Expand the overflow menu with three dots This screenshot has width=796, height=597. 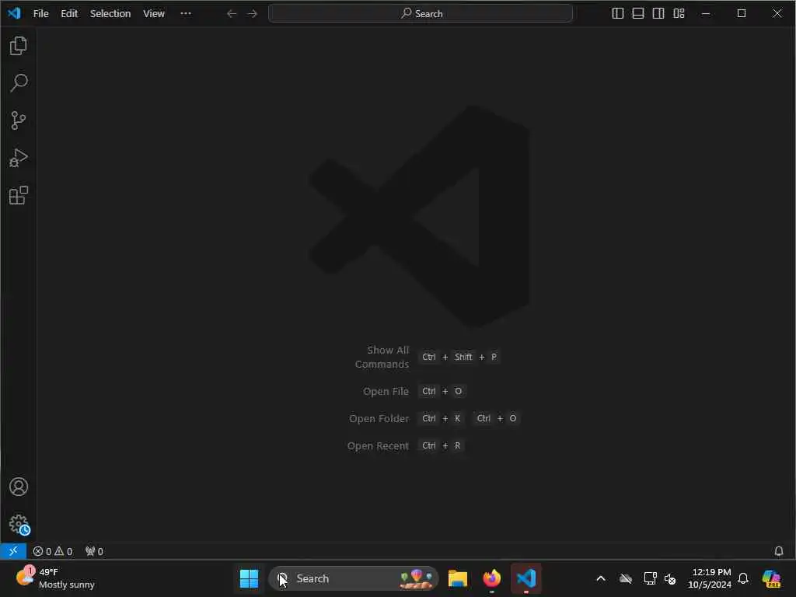click(186, 14)
